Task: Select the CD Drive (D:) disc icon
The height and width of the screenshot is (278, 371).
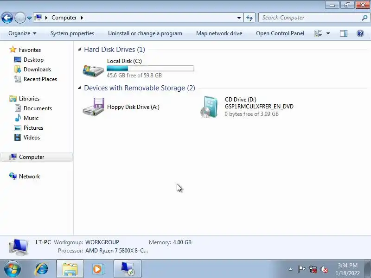Action: pos(209,107)
